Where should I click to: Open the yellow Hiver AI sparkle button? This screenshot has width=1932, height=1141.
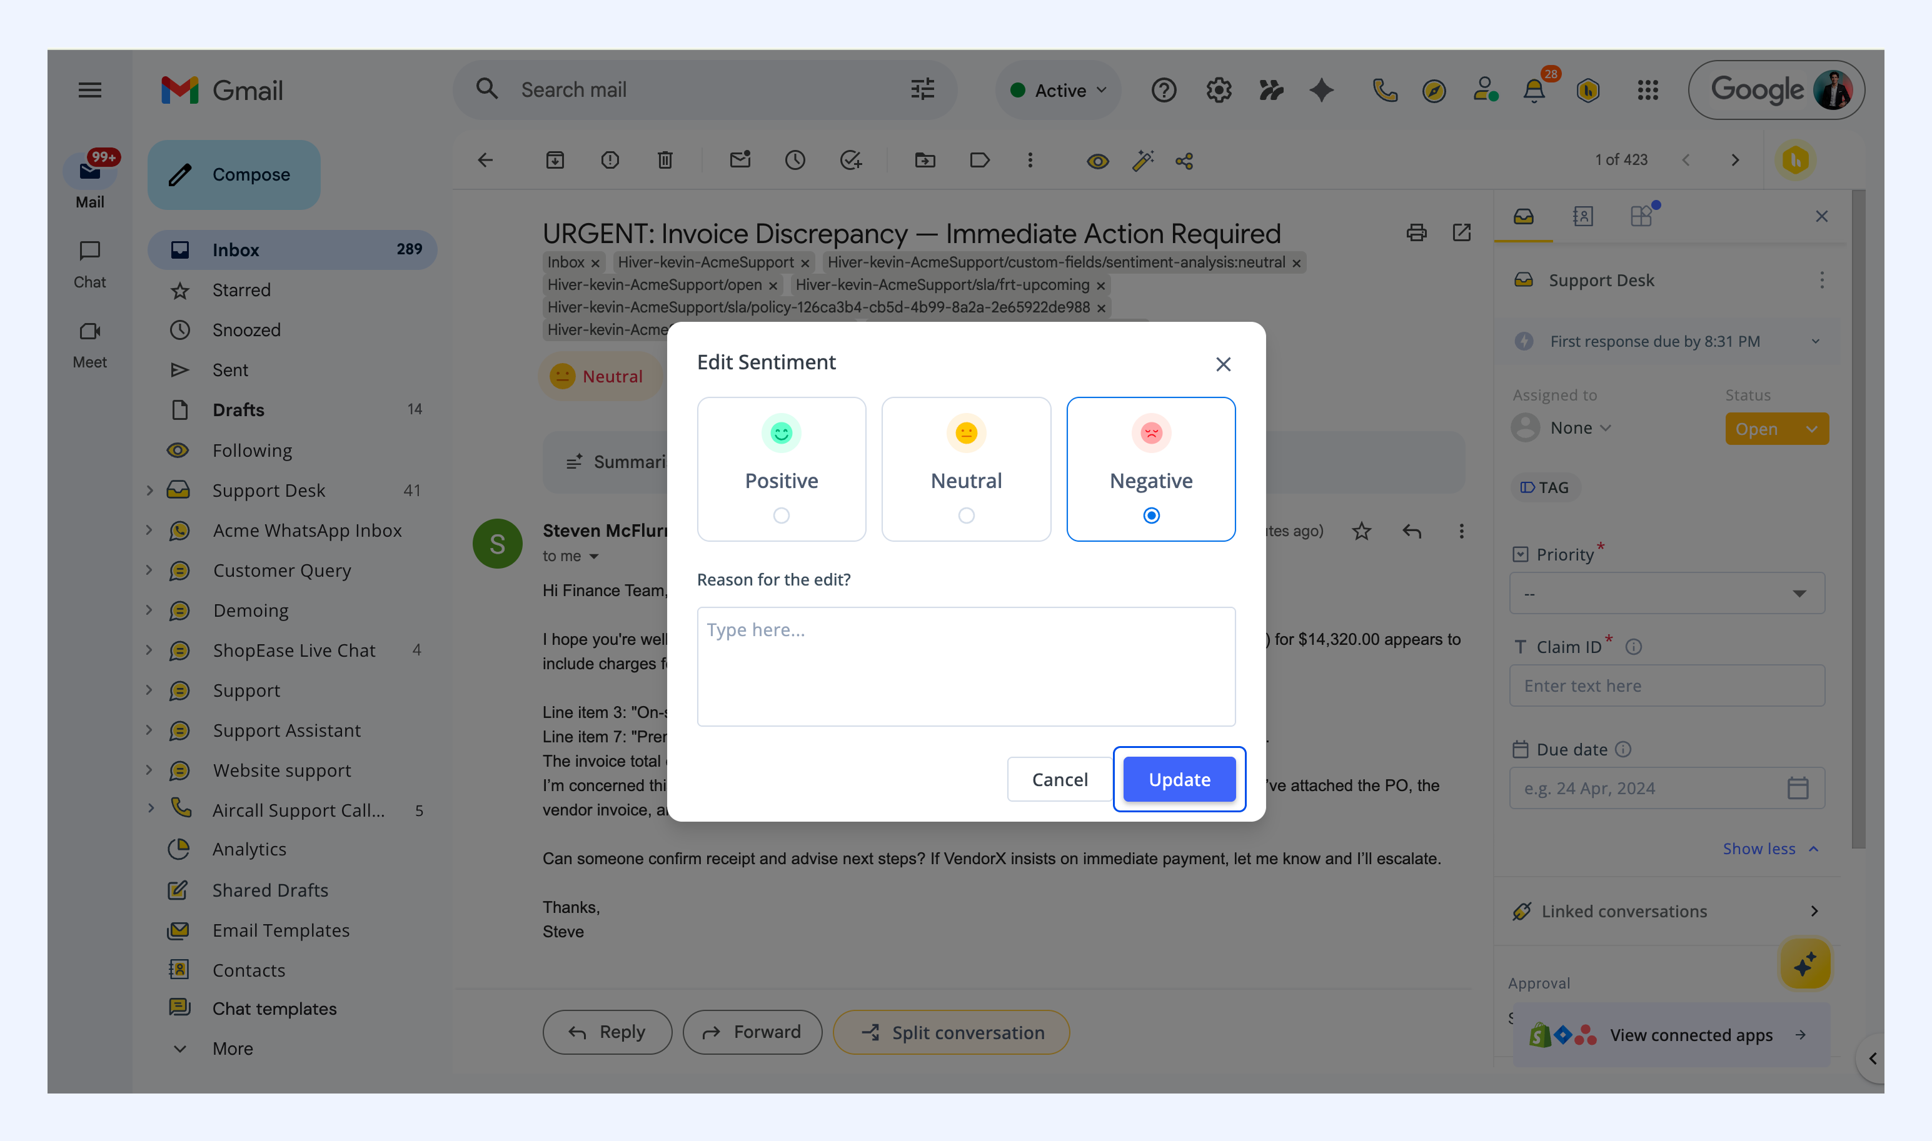[1804, 964]
